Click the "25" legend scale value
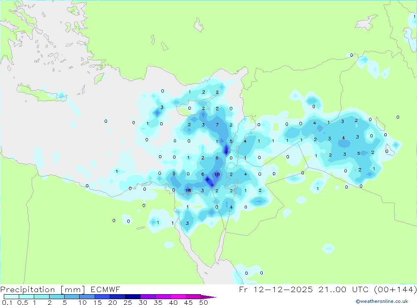This screenshot has width=417, height=305. click(x=128, y=303)
